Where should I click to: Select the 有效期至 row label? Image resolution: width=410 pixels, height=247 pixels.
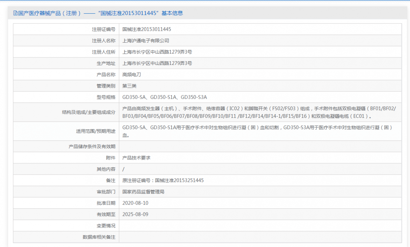pyautogui.click(x=106, y=214)
